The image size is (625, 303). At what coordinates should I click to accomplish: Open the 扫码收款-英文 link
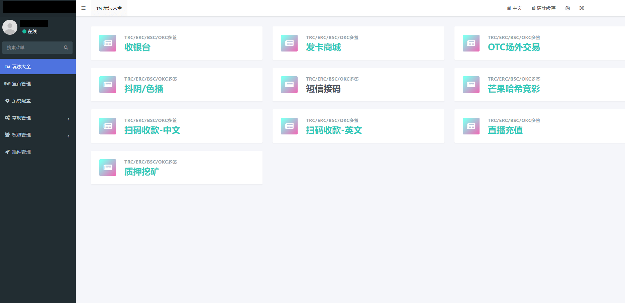334,130
